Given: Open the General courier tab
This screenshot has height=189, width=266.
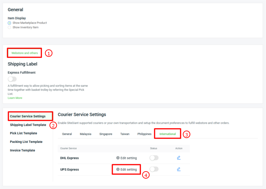Looking at the screenshot, I should (67, 134).
